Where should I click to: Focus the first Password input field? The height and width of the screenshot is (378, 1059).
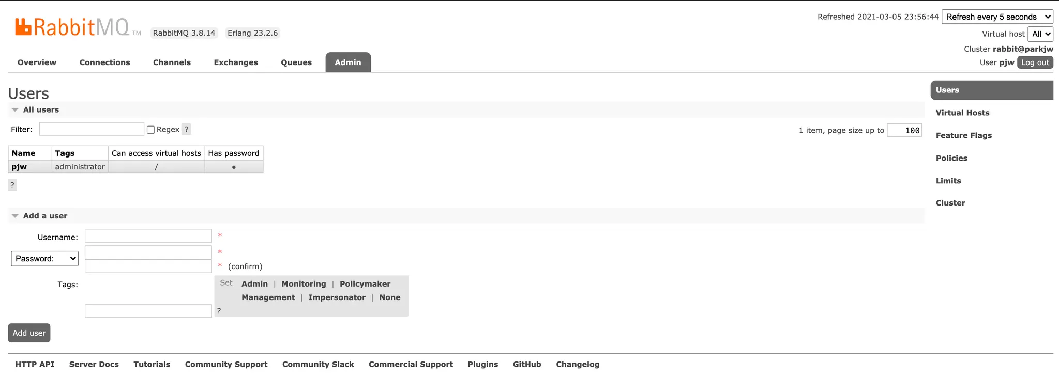(148, 253)
